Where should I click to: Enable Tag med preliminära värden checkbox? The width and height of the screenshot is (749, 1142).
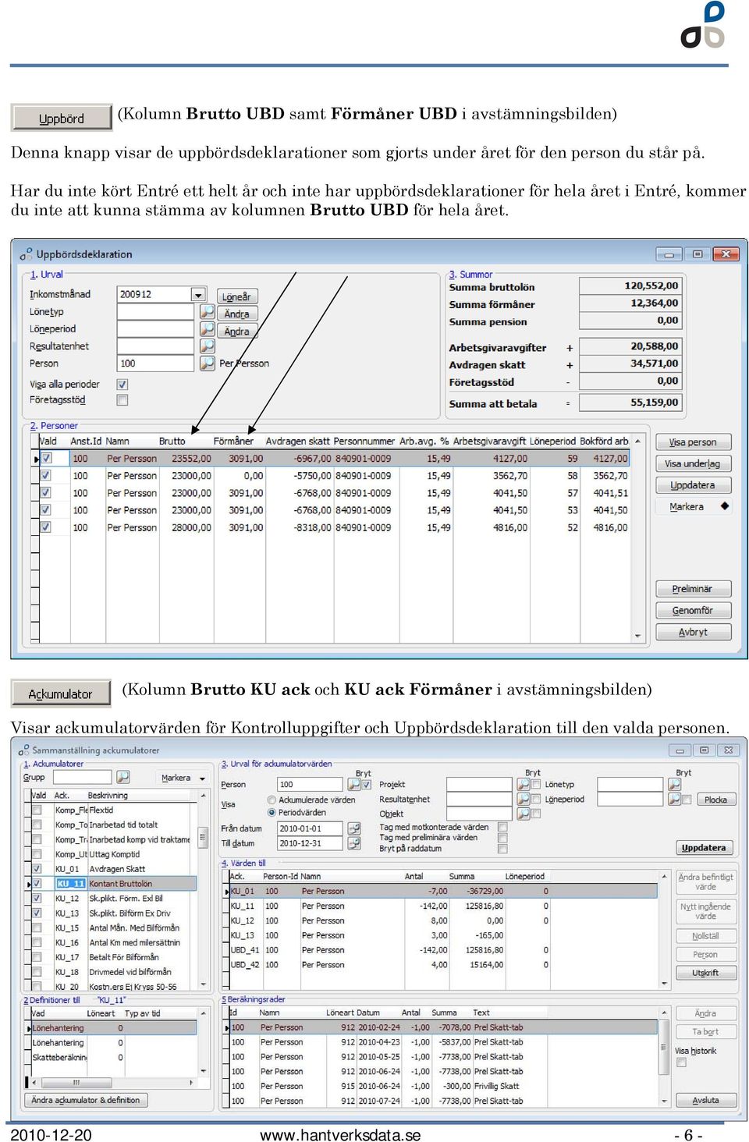click(x=502, y=838)
